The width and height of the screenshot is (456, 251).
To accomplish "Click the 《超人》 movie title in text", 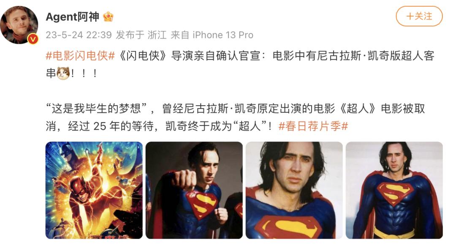I will [x=358, y=109].
